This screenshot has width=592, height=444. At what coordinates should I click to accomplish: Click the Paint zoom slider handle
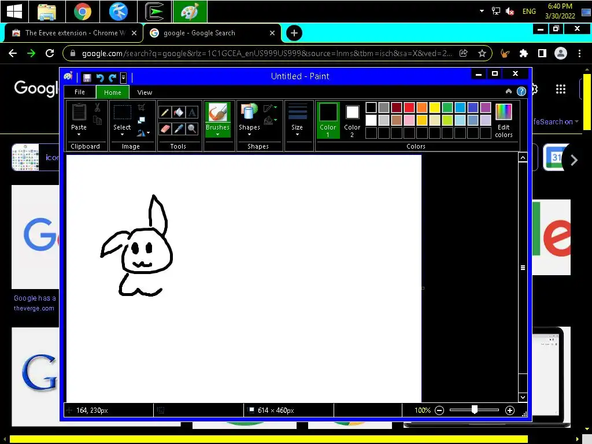coord(474,410)
